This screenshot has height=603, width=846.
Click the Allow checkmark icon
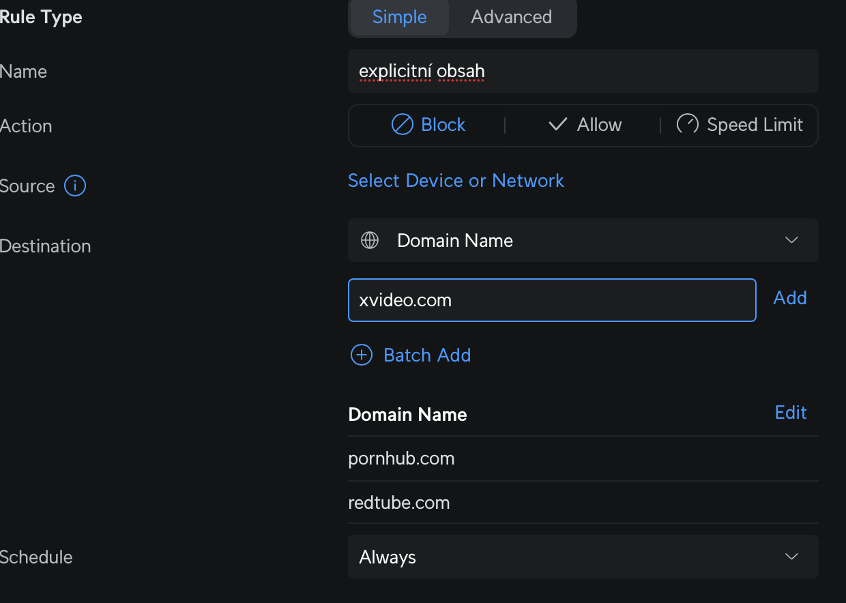coord(558,124)
